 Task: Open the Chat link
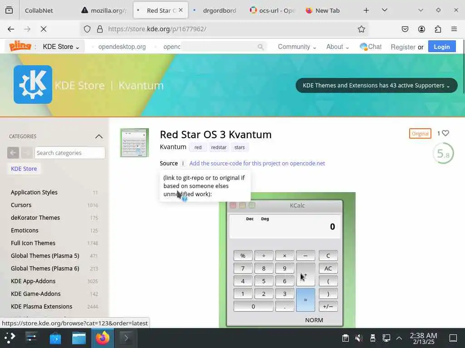371,47
